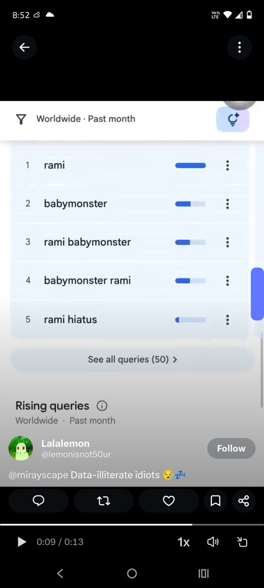264x588 pixels.
Task: Tap the back arrow button
Action: pyautogui.click(x=24, y=48)
